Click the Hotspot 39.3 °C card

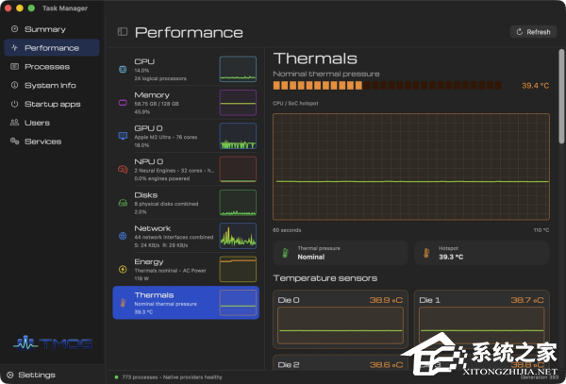(x=482, y=253)
